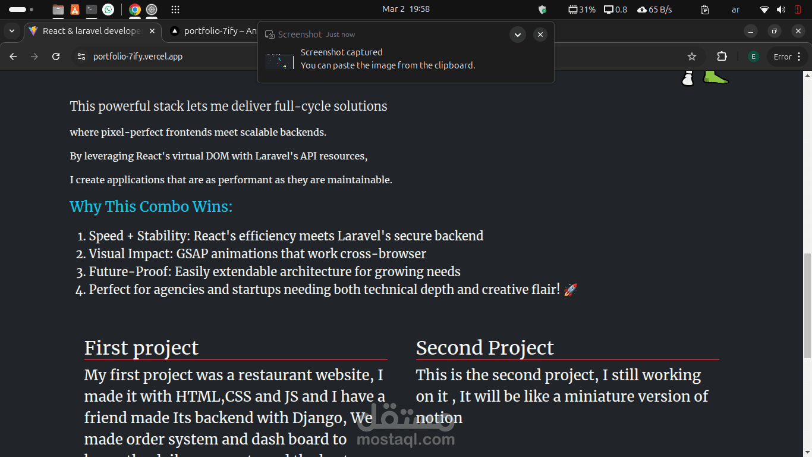
Task: Click the 31% CPU usage indicator
Action: 582,10
